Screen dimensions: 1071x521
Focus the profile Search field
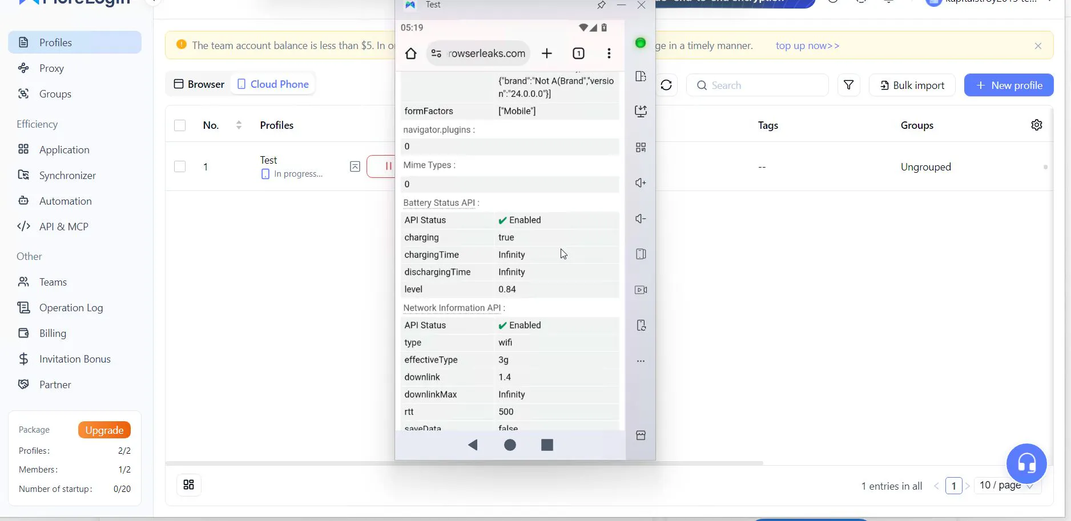(x=757, y=85)
